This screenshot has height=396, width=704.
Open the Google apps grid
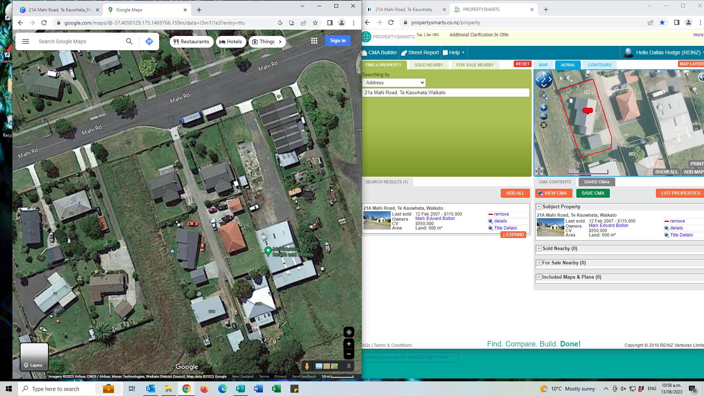(314, 41)
